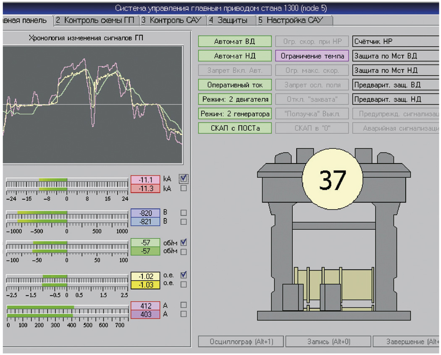Click the -11.3 kA value field

tap(145, 188)
